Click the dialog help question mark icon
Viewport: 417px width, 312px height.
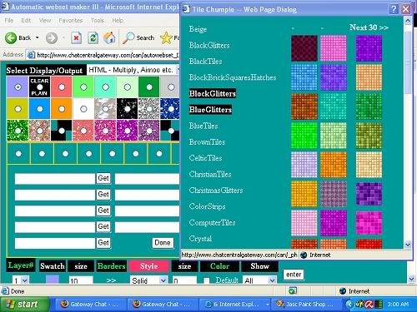[394, 9]
